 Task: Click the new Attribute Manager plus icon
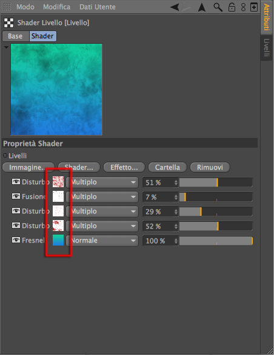tap(254, 7)
